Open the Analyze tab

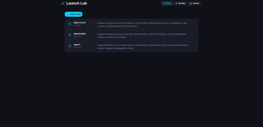194,3
